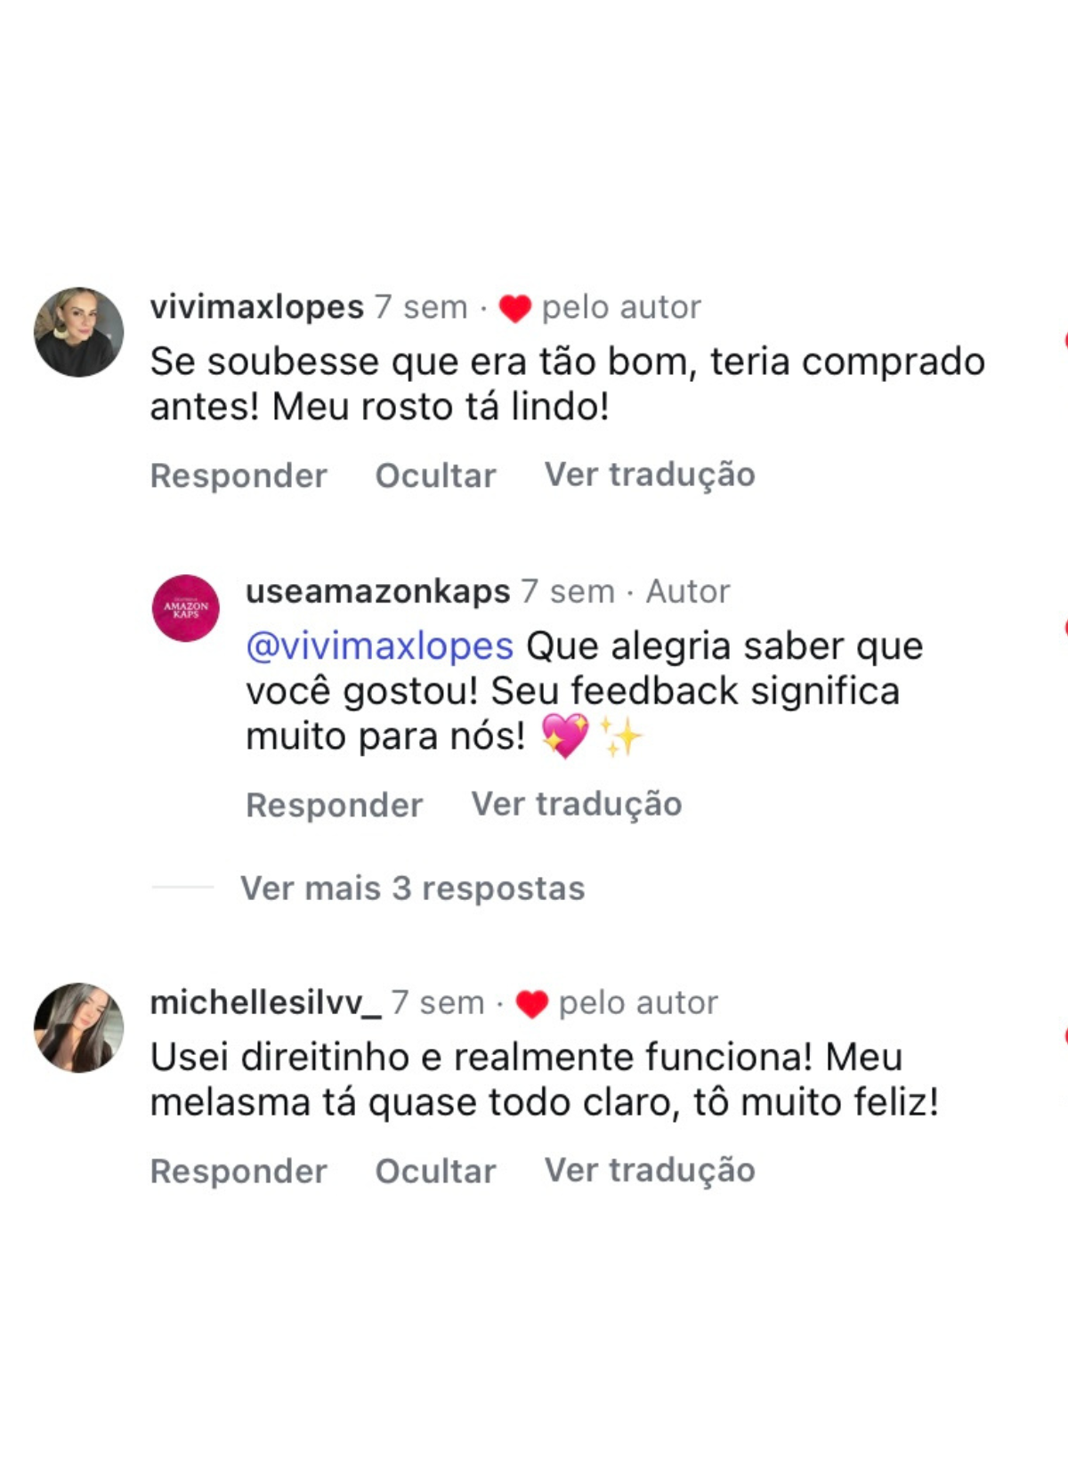Screen dimensions: 1068x1469
Task: Open michellesilvv_ profile picture
Action: click(x=78, y=1027)
